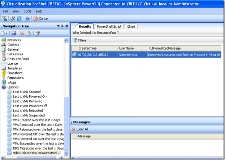Click the tree horizontal scroll right arrow
The width and height of the screenshot is (225, 160).
point(61,158)
